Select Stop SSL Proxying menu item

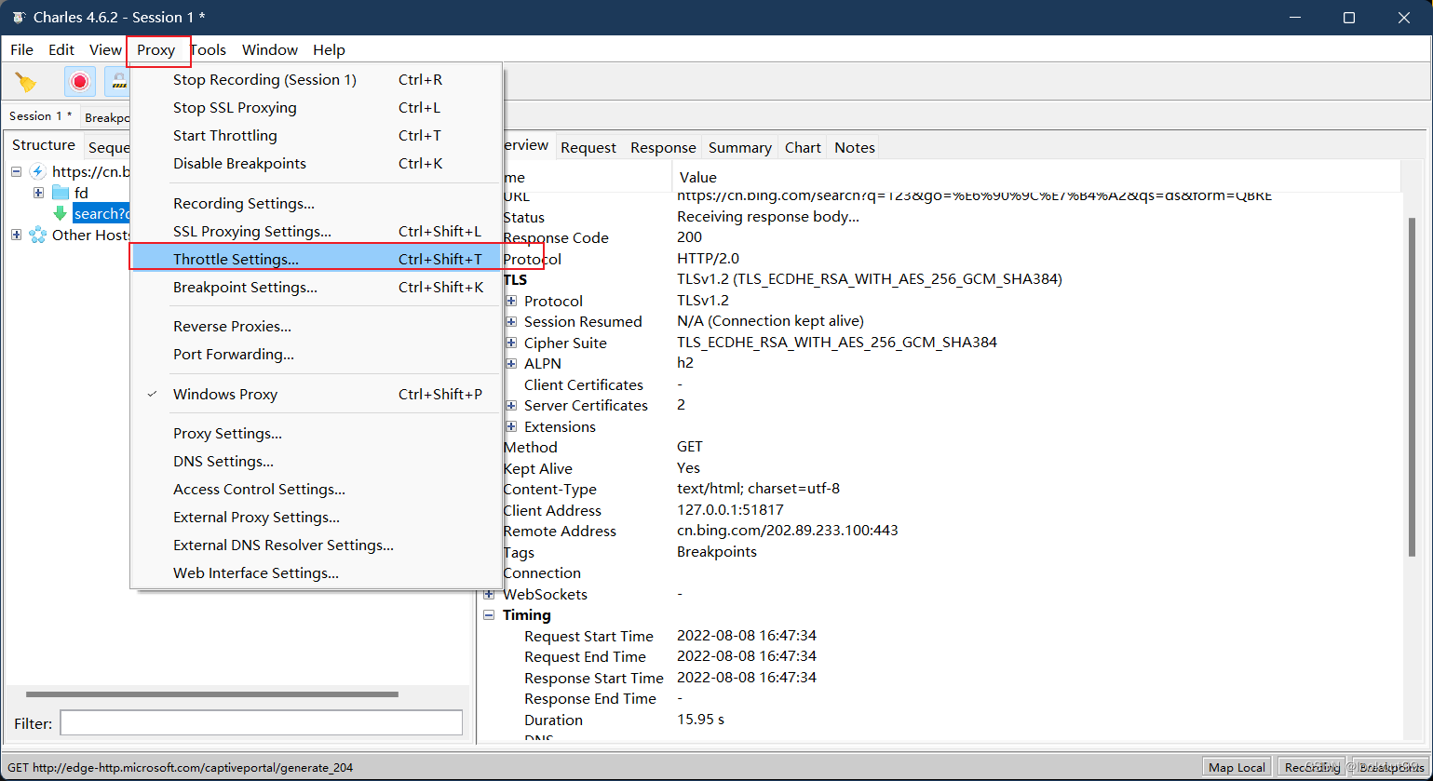(x=317, y=108)
